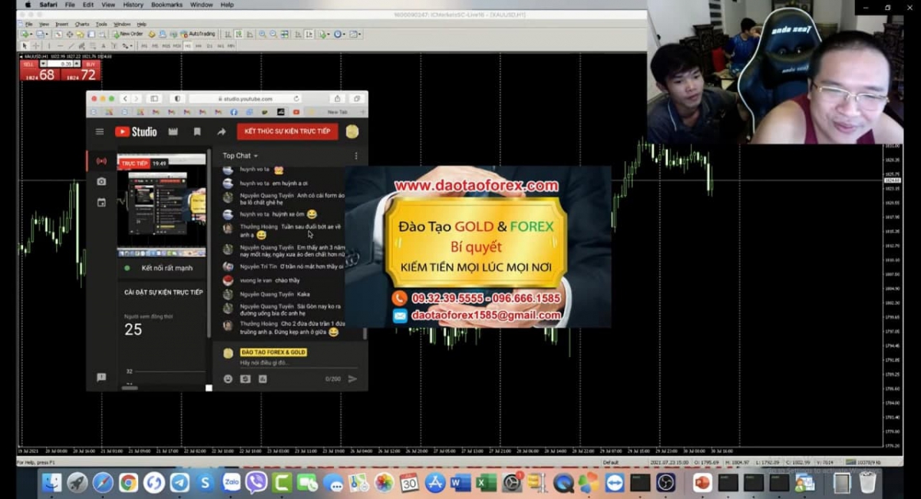This screenshot has width=921, height=499.
Task: Open the chat three-dot options menu
Action: click(355, 156)
